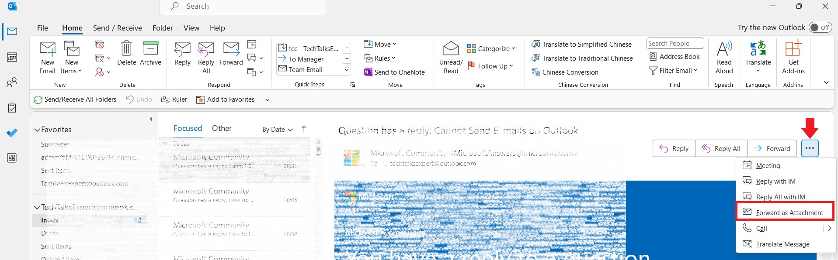Reverse sort order with up arrow

[x=304, y=129]
